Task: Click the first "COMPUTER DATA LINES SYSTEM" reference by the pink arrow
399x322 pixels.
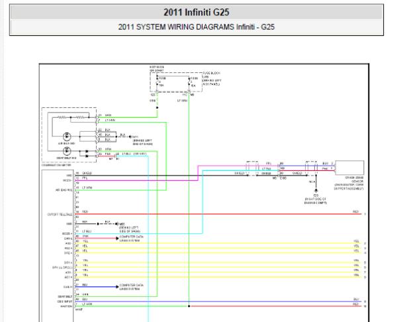Action: 131,239
